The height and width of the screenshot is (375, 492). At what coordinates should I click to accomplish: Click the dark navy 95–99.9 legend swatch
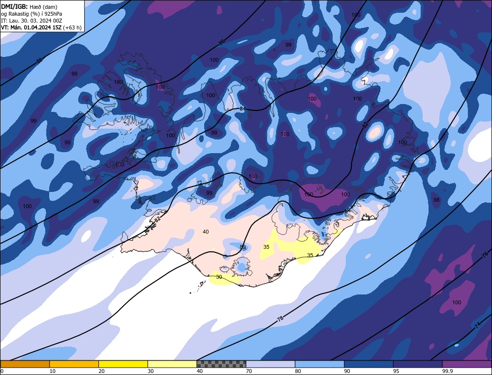click(418, 364)
